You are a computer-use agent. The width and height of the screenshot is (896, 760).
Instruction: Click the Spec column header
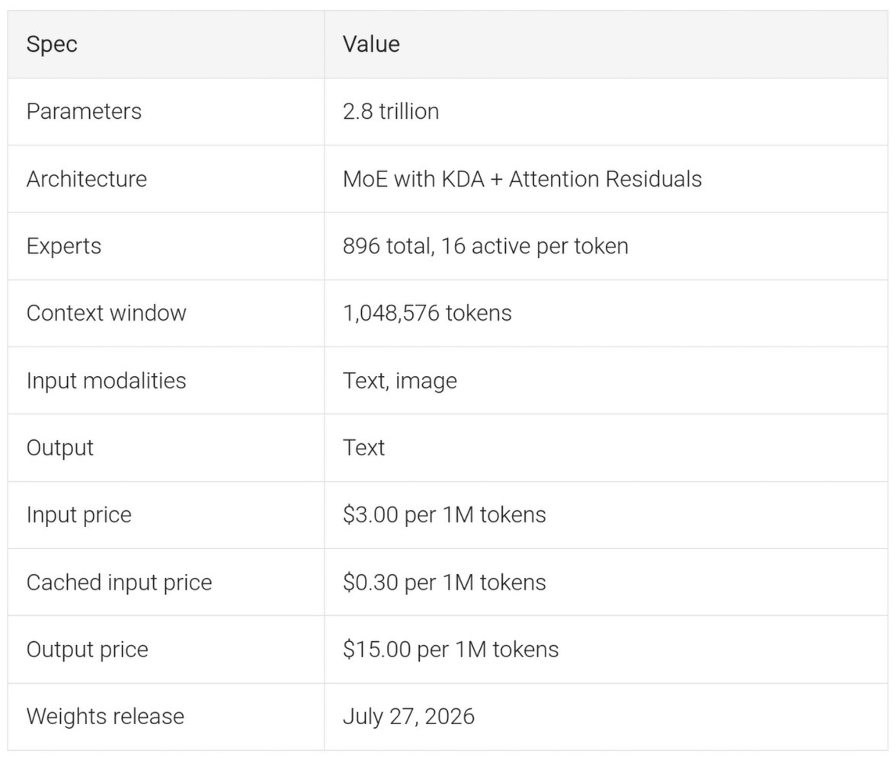click(52, 44)
